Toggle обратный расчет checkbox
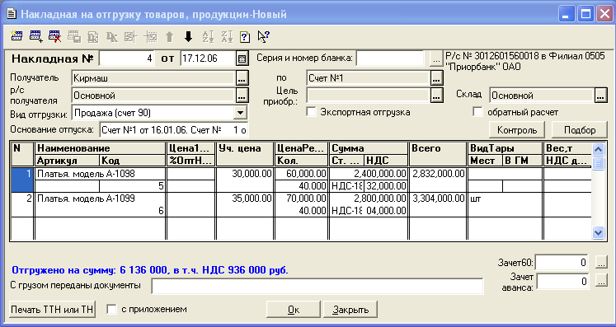 click(477, 112)
